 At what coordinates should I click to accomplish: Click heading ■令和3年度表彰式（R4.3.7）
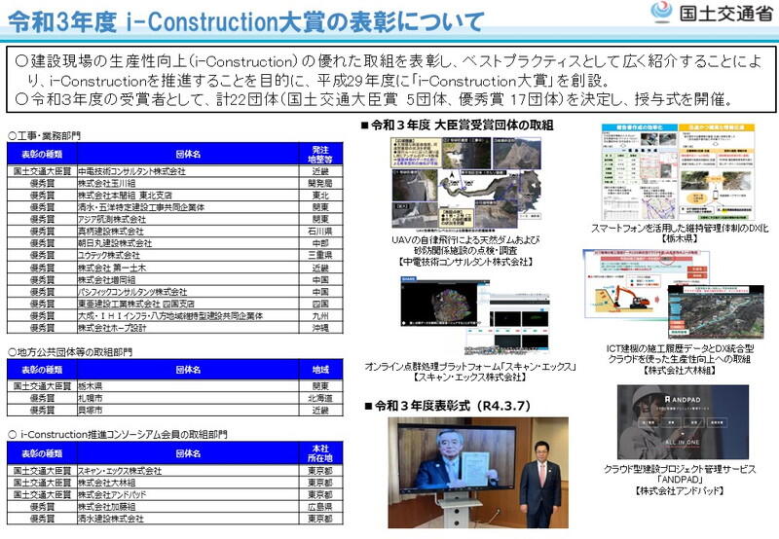pyautogui.click(x=447, y=406)
